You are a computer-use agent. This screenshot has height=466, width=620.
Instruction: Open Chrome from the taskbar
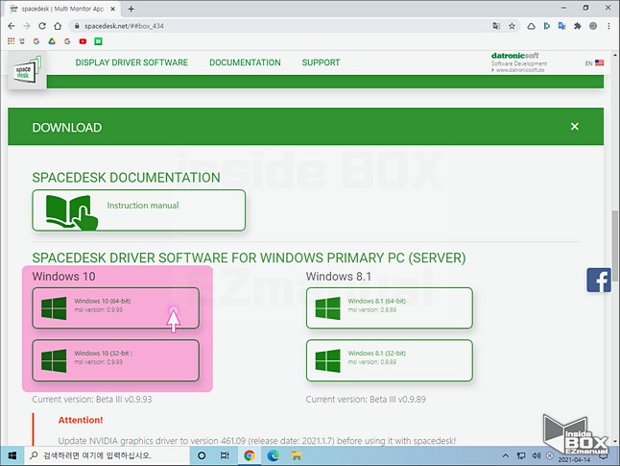250,455
